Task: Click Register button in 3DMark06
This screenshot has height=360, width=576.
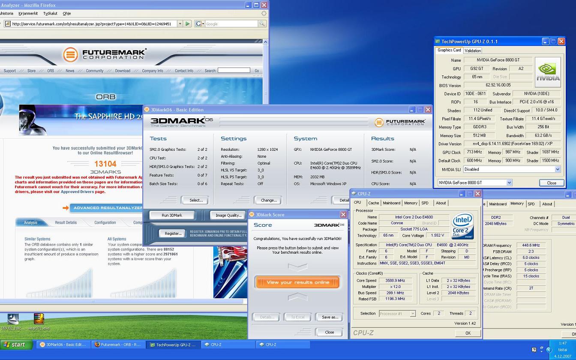Action: 173,234
